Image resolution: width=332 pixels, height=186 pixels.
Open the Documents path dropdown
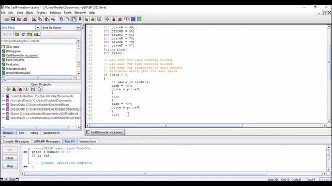tap(78, 41)
